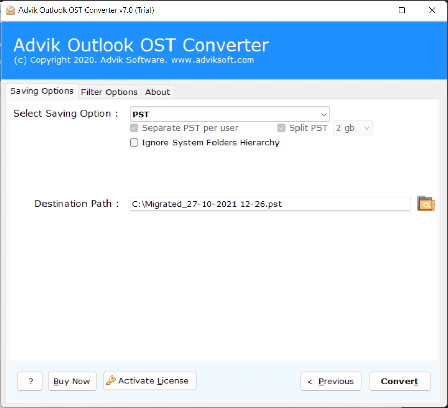Expand the 2 gb split size dropdown
This screenshot has width=448, height=408.
click(x=353, y=127)
